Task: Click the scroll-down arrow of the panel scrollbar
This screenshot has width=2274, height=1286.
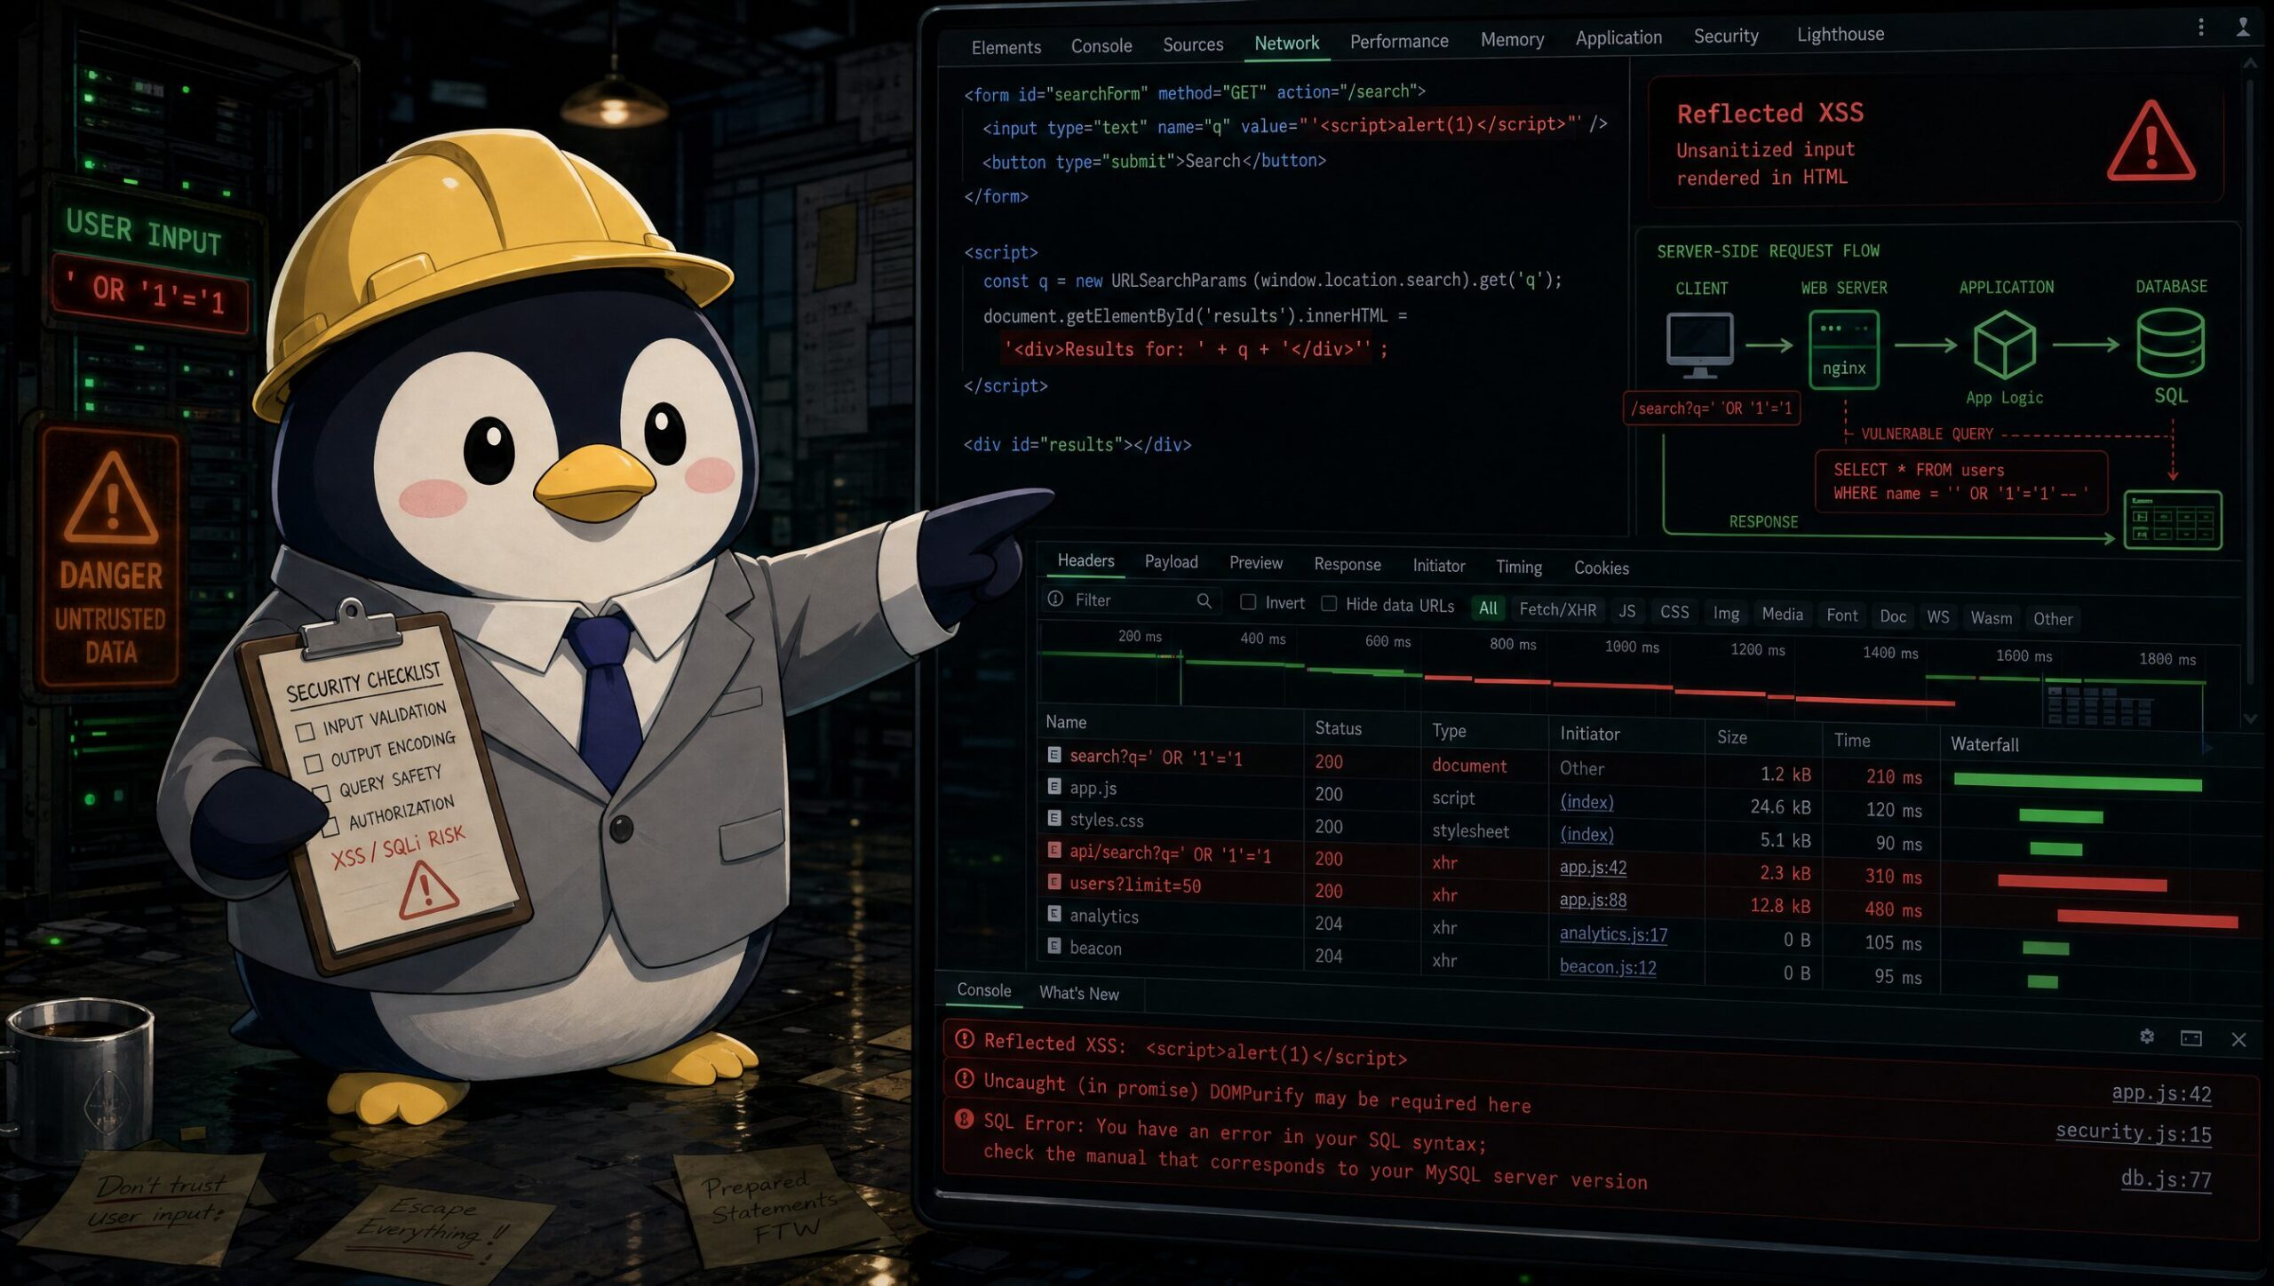Action: (2249, 718)
